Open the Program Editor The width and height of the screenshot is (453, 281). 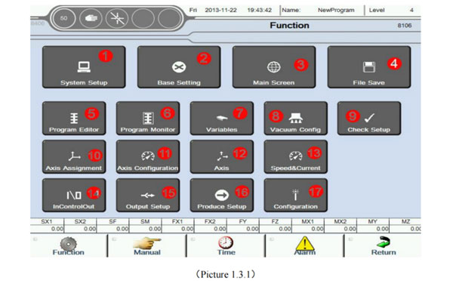tap(74, 119)
